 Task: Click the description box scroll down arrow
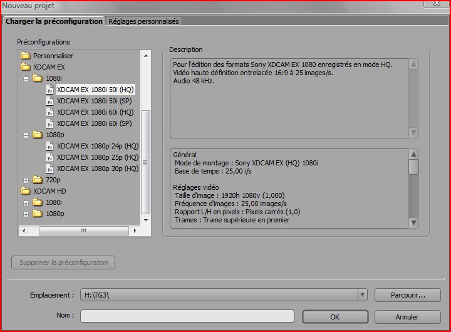click(413, 132)
